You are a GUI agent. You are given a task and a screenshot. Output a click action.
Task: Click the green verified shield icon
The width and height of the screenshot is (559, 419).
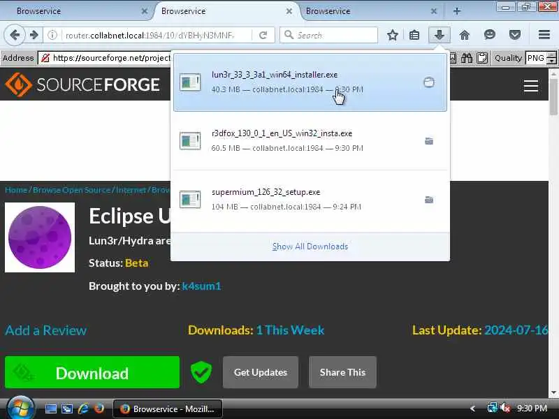click(x=201, y=372)
